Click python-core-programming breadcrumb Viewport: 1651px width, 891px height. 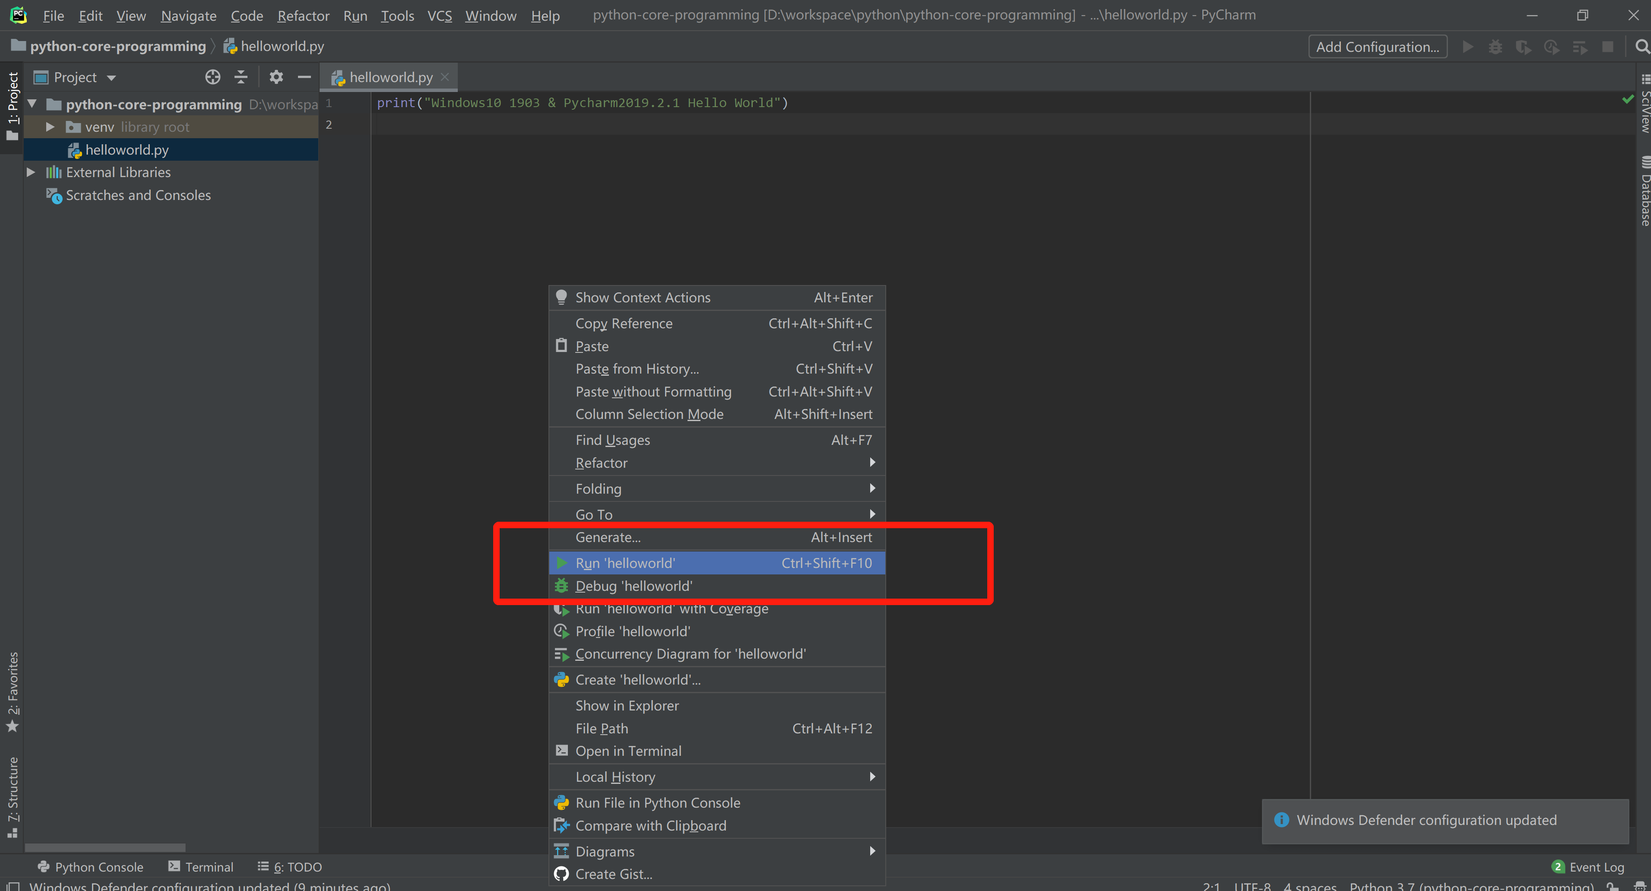click(108, 46)
